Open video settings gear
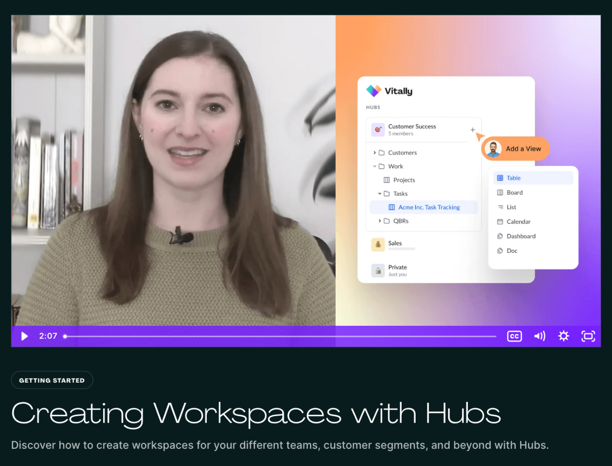The height and width of the screenshot is (466, 612). (x=564, y=336)
